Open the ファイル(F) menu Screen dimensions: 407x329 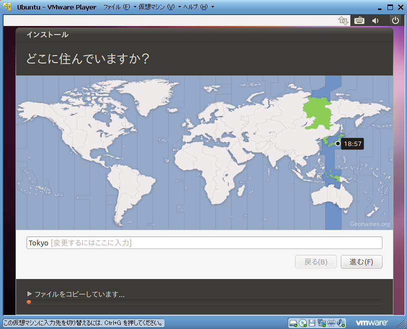tap(117, 7)
